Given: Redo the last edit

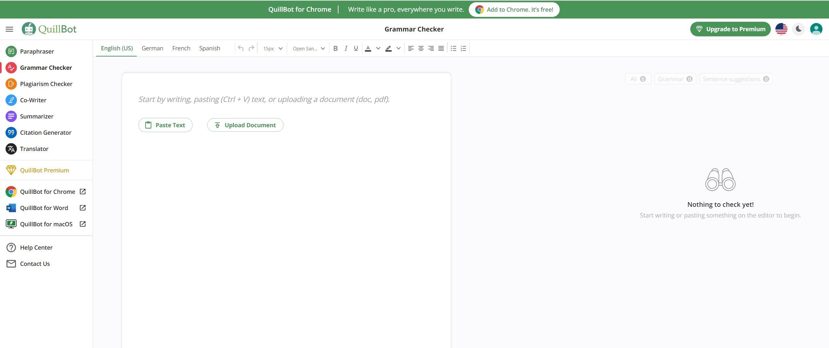Looking at the screenshot, I should (x=251, y=48).
